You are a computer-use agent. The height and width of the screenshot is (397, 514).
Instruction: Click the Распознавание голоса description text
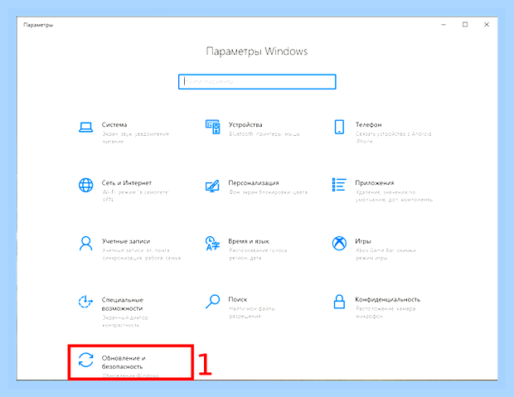258,254
